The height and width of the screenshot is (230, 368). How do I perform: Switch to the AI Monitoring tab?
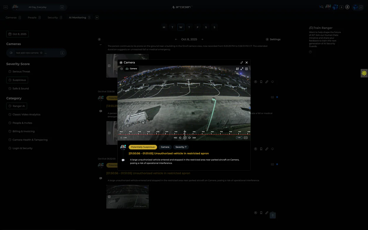point(77,18)
